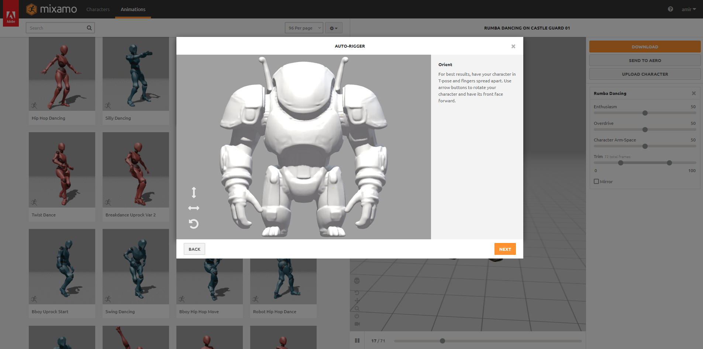Image resolution: width=703 pixels, height=349 pixels.
Task: Open the help question mark icon
Action: pos(670,9)
